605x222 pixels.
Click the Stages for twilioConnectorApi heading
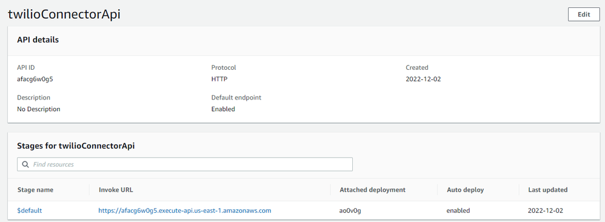[76, 146]
